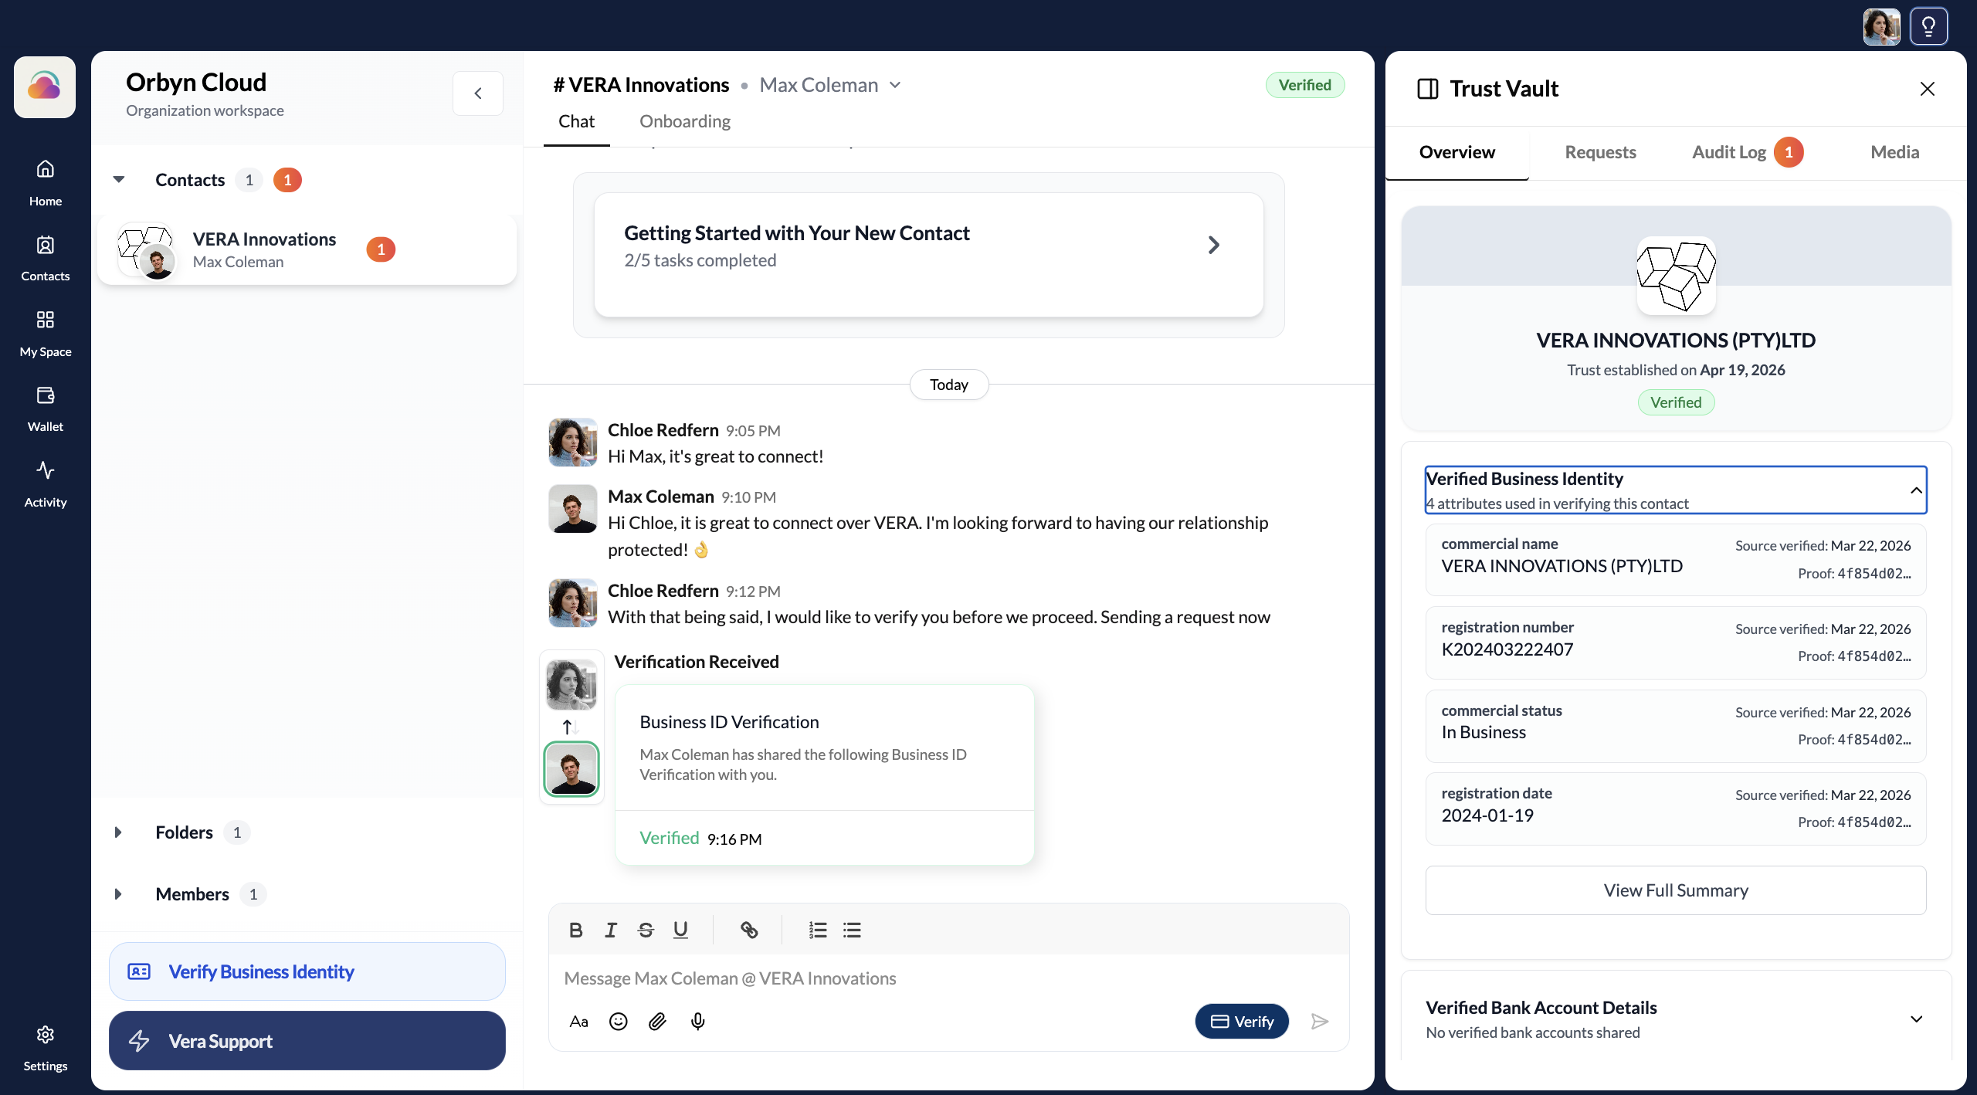Click the Verify Business Identity button
The height and width of the screenshot is (1095, 1977).
pos(307,971)
